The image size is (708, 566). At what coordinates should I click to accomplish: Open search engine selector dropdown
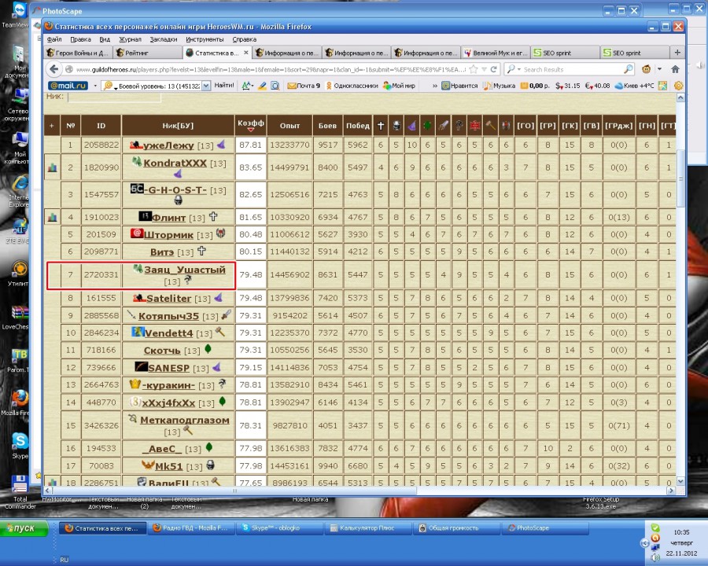[514, 69]
